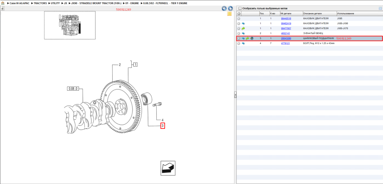Open breadcrumb 'Case IH AG APAC'
This screenshot has height=184, width=383.
(19, 3)
